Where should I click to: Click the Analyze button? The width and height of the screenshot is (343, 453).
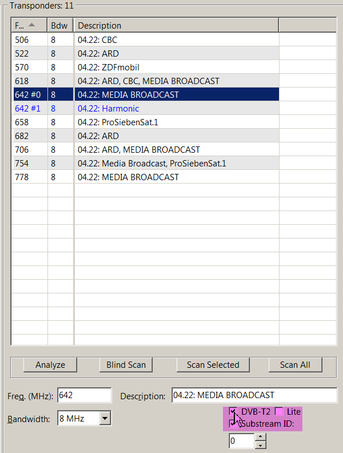[x=50, y=365]
